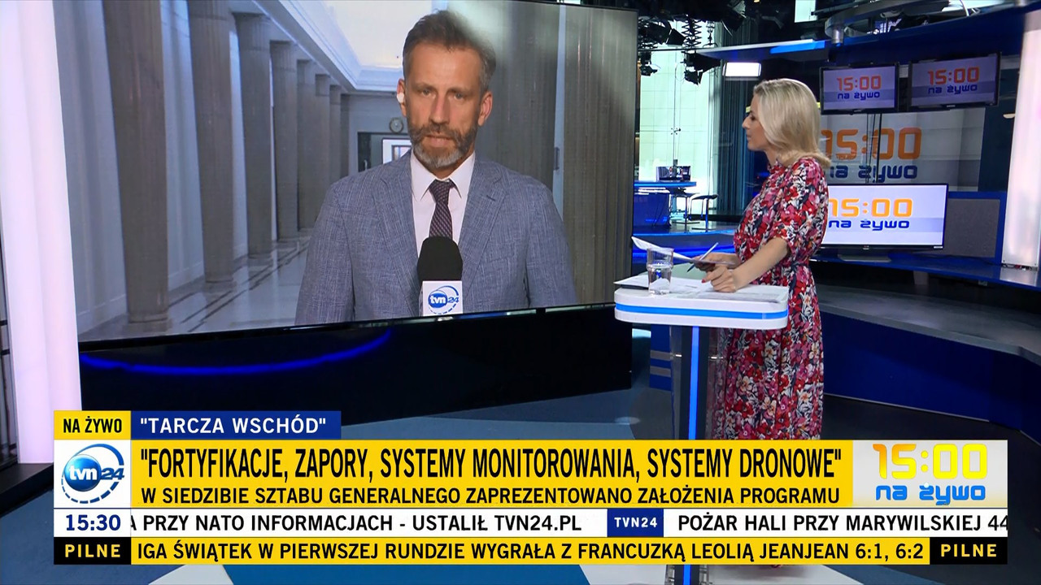1041x585 pixels.
Task: Click the TVN24 globe logo
Action: tap(92, 474)
